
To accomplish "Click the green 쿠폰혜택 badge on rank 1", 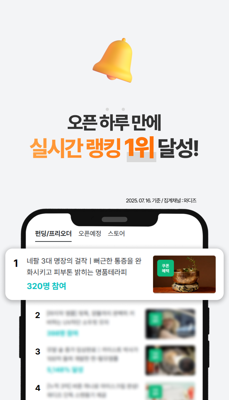I will (165, 268).
